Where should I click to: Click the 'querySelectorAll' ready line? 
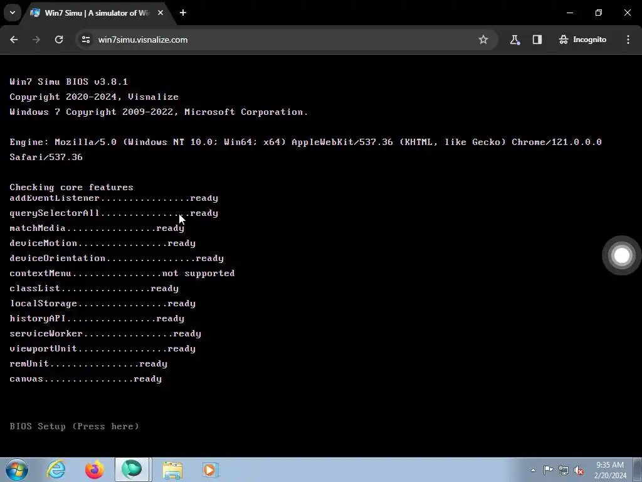click(114, 213)
